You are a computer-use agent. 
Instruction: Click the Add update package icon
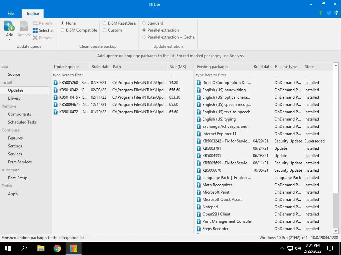click(9, 26)
